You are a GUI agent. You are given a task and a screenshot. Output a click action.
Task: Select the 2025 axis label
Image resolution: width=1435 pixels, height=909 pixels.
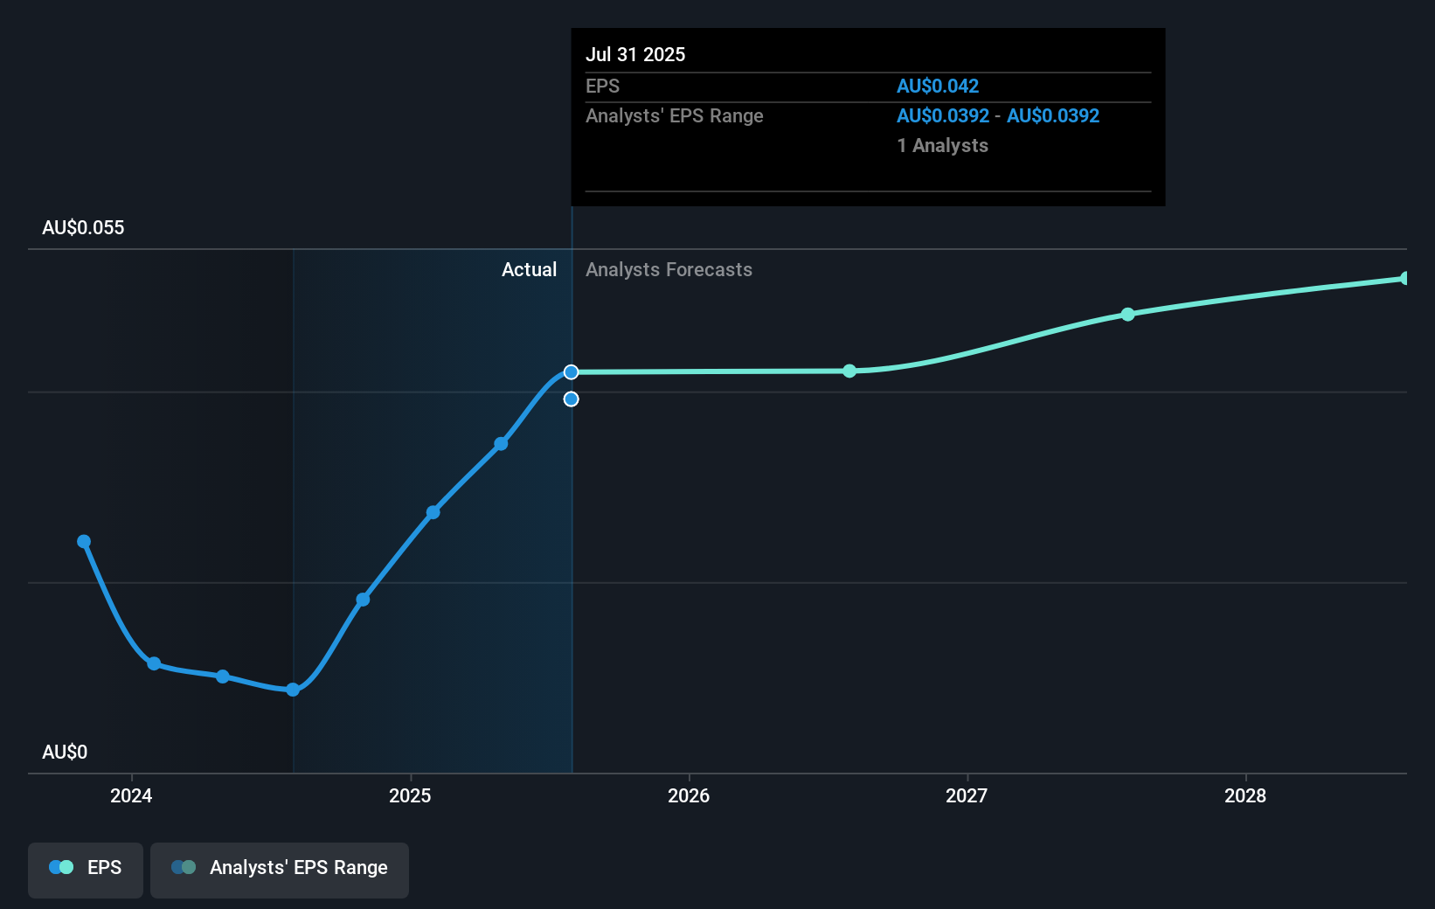click(x=410, y=796)
